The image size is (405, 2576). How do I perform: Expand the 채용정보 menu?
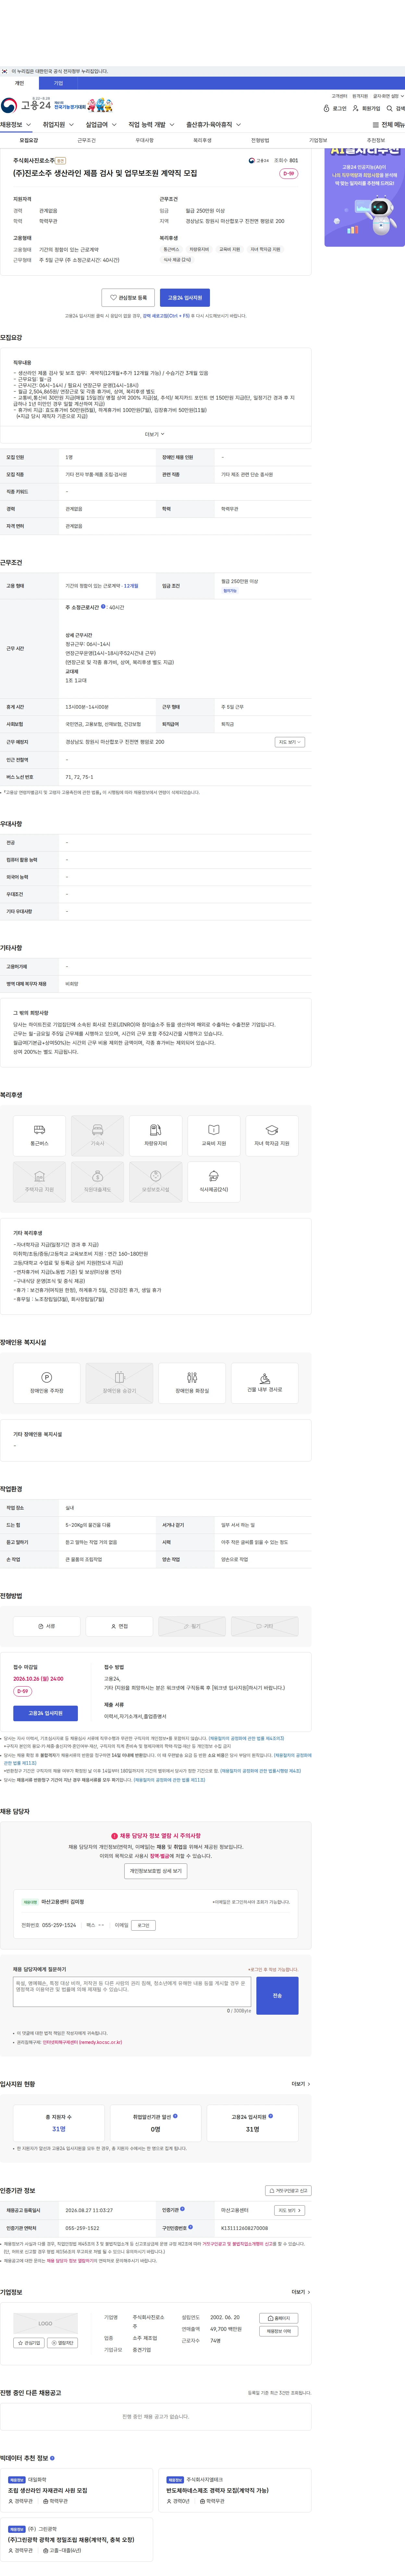click(16, 125)
